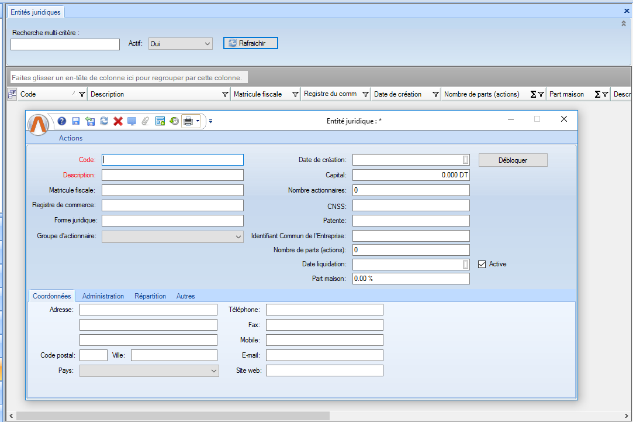Click the Rafraichir button

pos(251,43)
